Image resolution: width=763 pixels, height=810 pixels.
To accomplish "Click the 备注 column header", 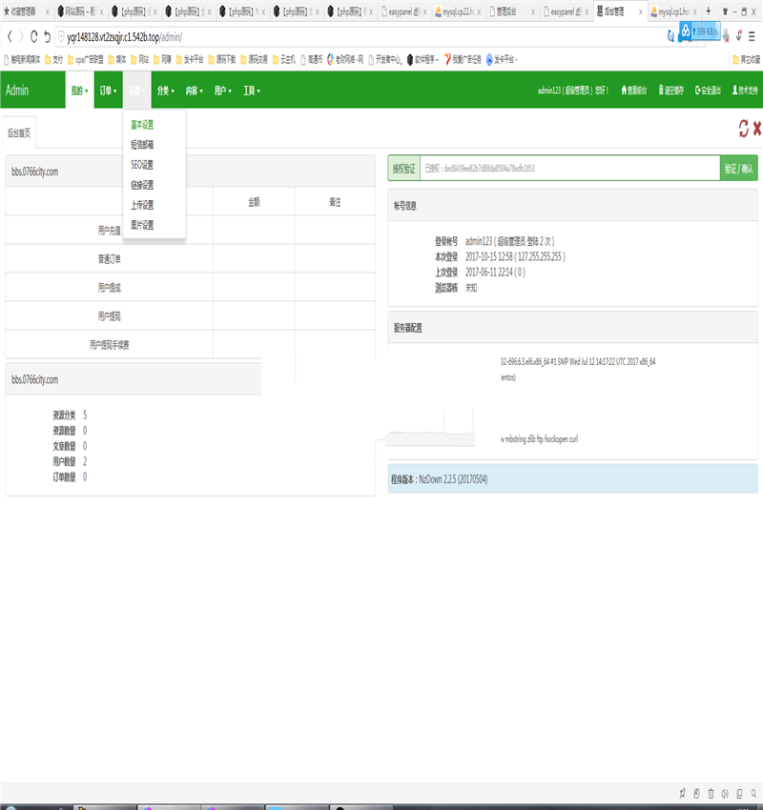I will 335,202.
